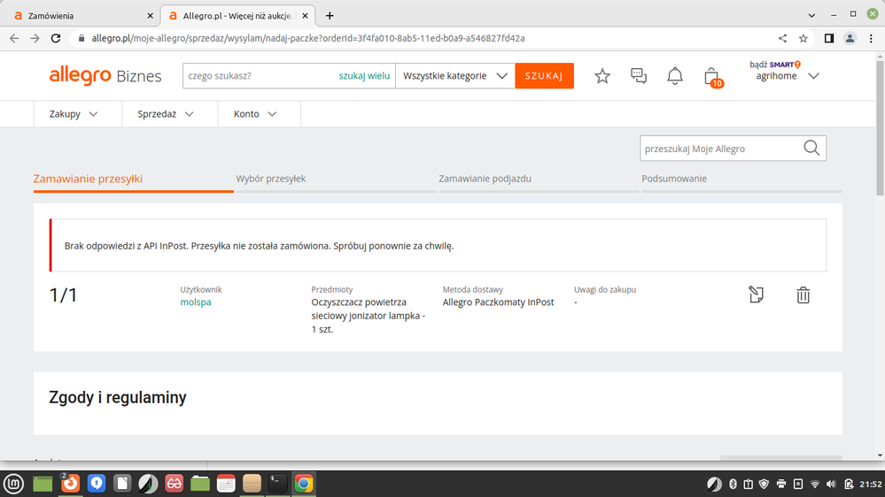
Task: Click the page vertical scrollbar thumb
Action: [x=880, y=128]
